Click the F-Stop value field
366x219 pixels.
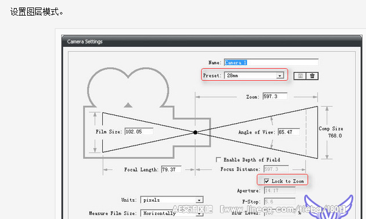(x=279, y=202)
